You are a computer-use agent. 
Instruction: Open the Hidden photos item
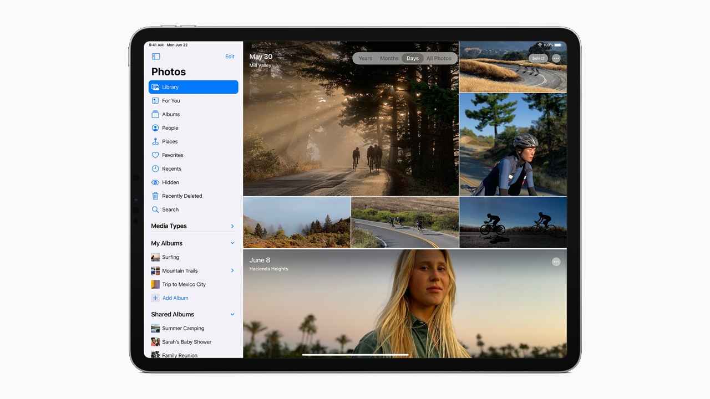click(170, 182)
